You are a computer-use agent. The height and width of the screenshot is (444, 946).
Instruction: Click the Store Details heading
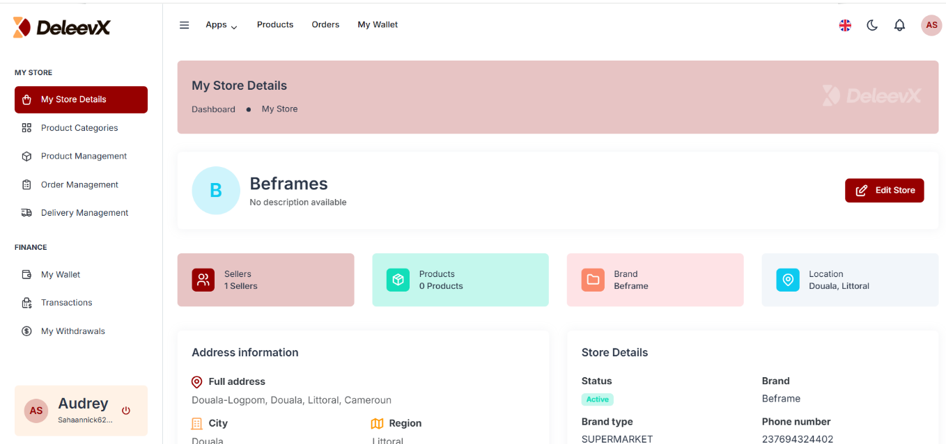tap(615, 353)
